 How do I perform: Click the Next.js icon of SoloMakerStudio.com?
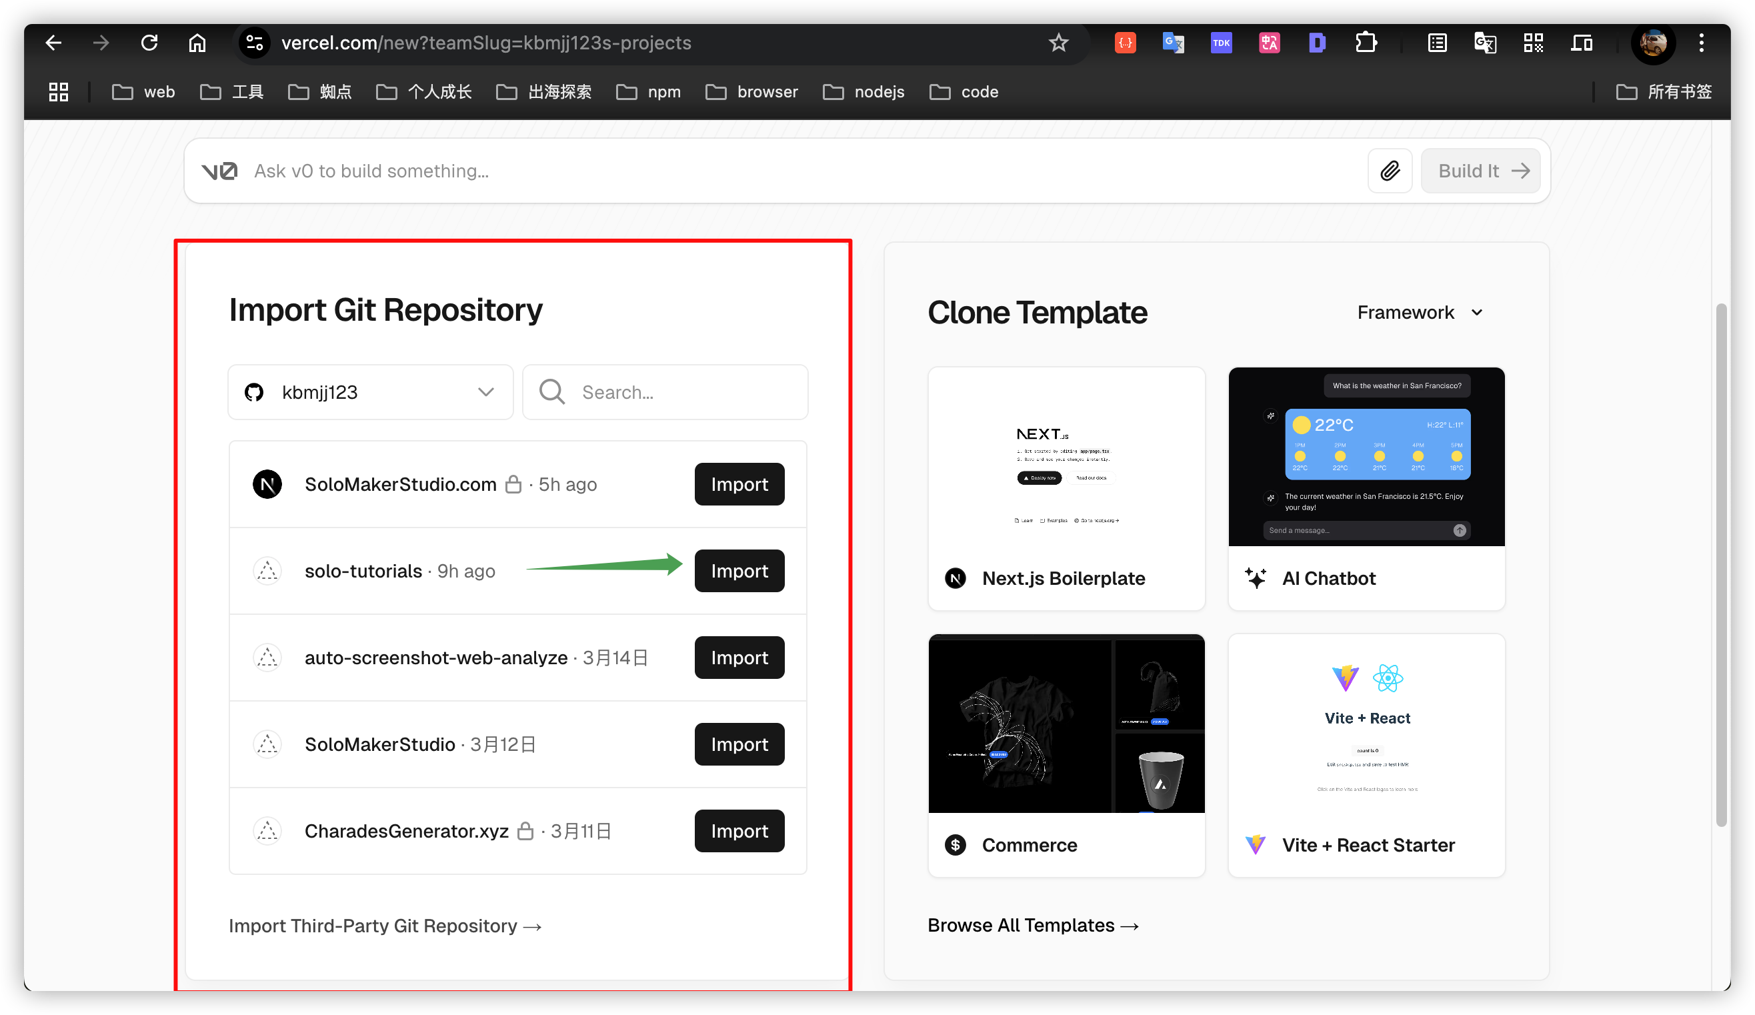(267, 484)
